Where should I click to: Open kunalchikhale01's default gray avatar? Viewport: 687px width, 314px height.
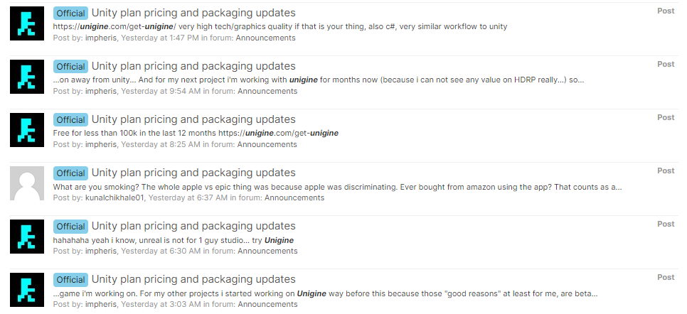point(27,183)
